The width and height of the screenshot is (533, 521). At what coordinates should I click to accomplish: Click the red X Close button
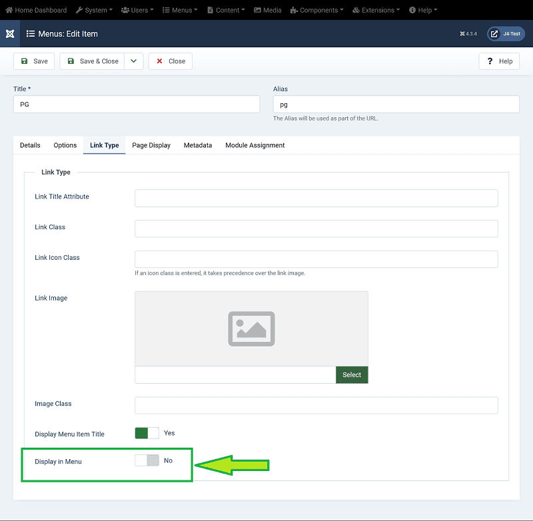coord(170,61)
